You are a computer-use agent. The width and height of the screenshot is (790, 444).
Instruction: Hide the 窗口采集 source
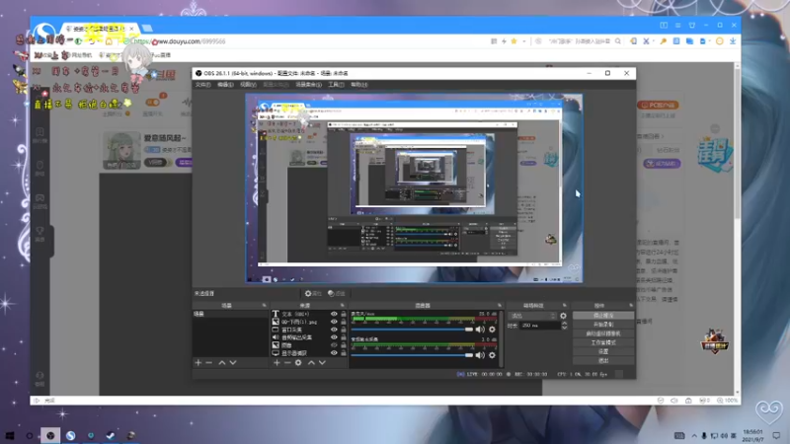334,330
